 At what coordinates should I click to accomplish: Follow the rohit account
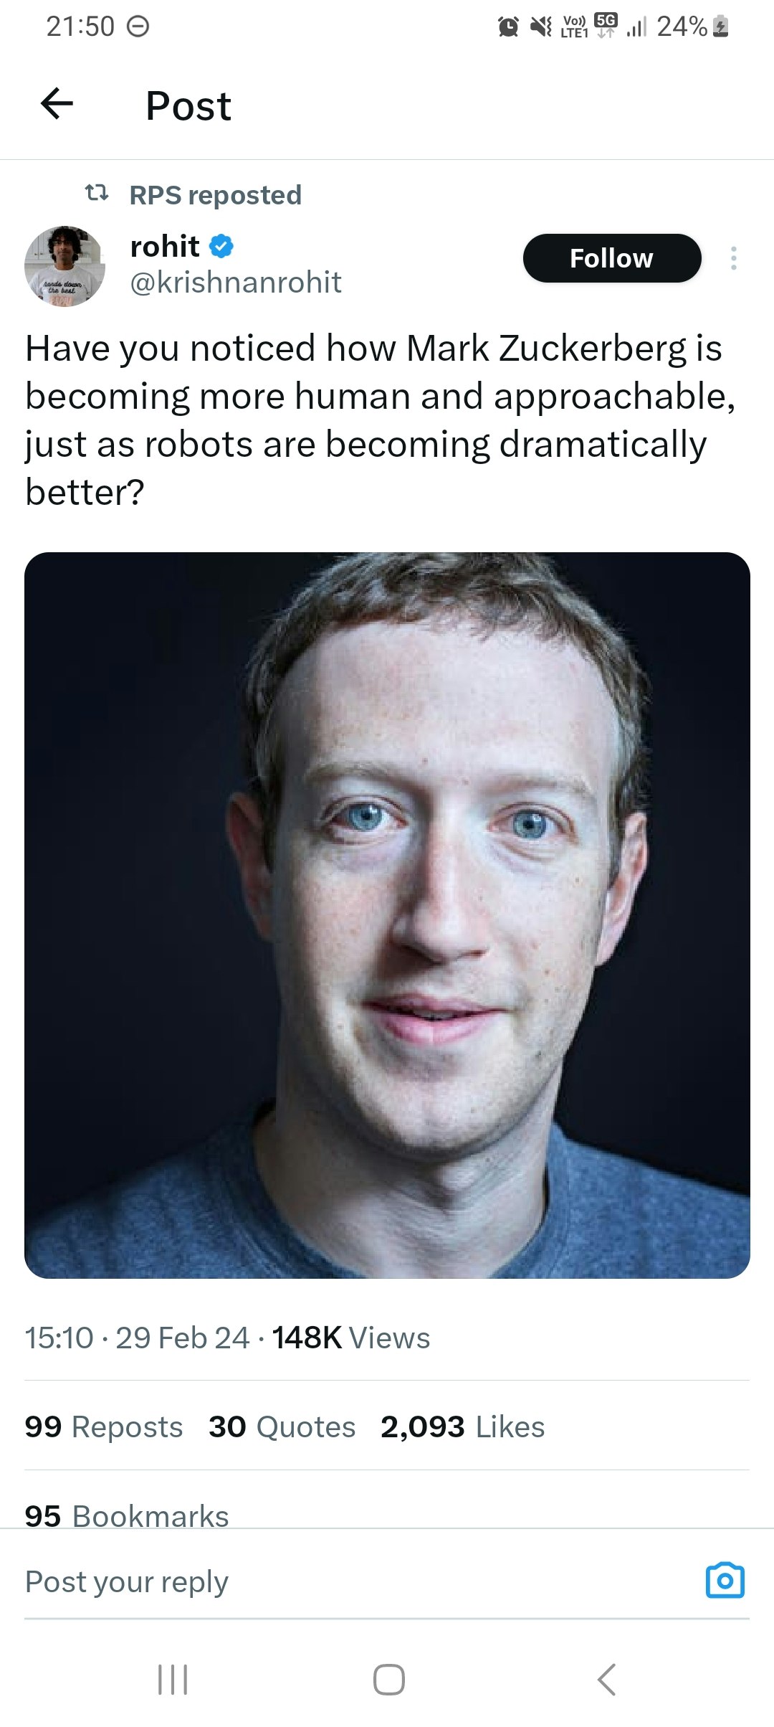click(x=611, y=258)
